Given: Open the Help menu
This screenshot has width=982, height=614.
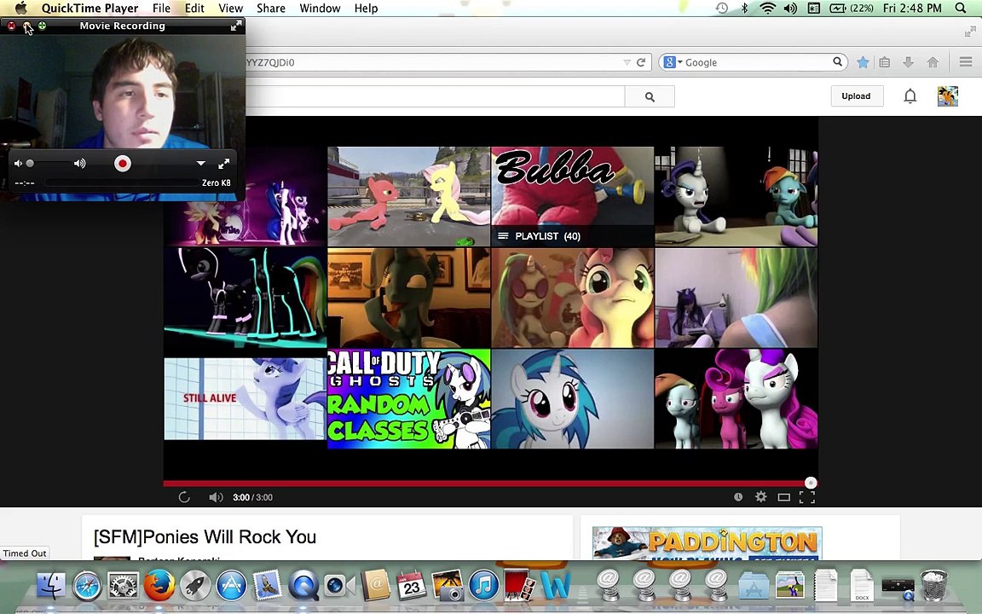Looking at the screenshot, I should coord(366,9).
